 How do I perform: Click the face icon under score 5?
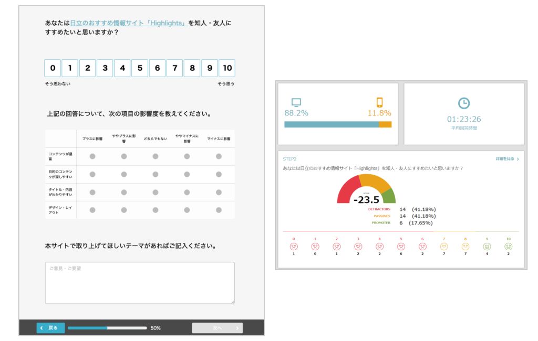[401, 247]
